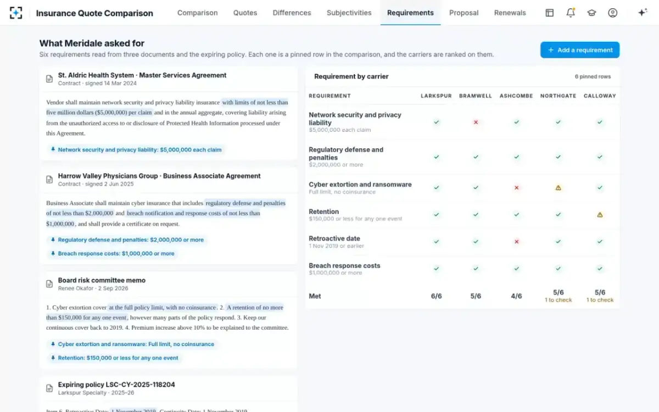The width and height of the screenshot is (659, 412).
Task: Click Larkspur's '6/6' Met score
Action: 436,296
